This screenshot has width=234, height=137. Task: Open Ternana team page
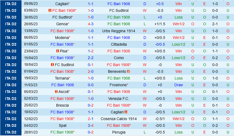[62, 78]
